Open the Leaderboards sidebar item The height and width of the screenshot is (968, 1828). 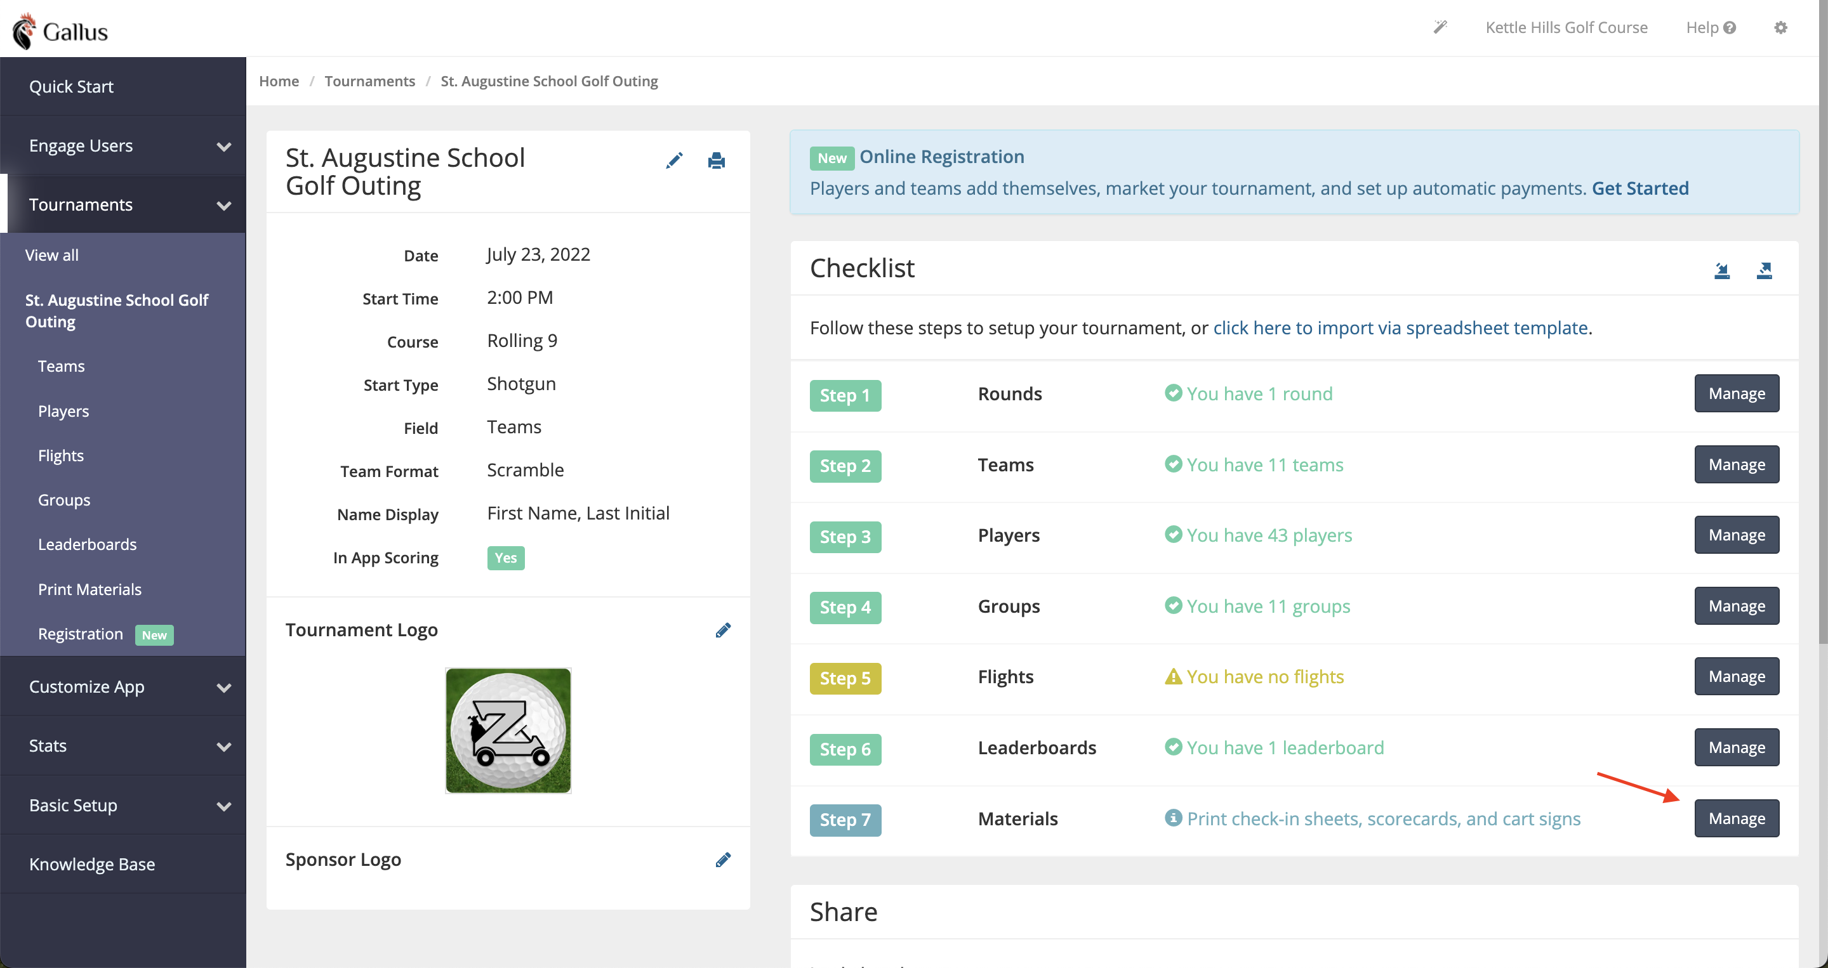pyautogui.click(x=88, y=544)
